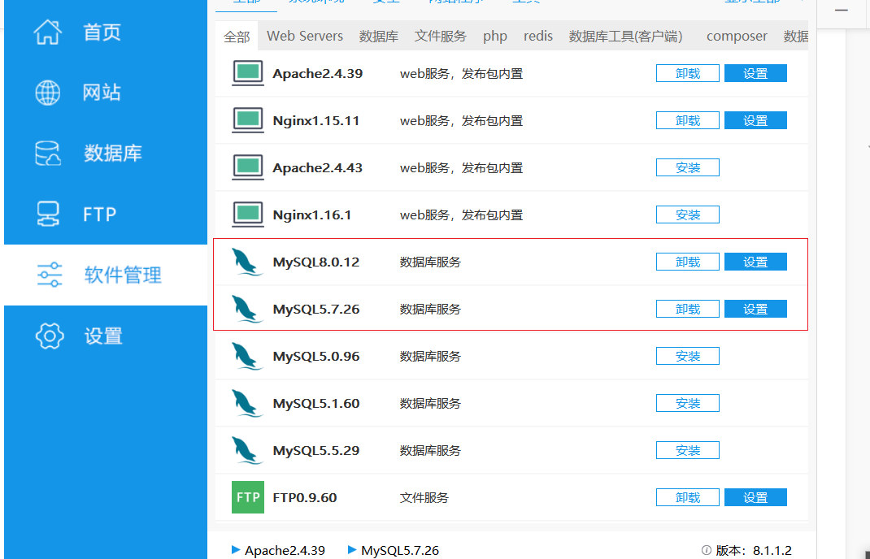Viewport: 870px width, 559px height.
Task: Click the 版本: 8.1.1.2 version text
Action: click(754, 550)
